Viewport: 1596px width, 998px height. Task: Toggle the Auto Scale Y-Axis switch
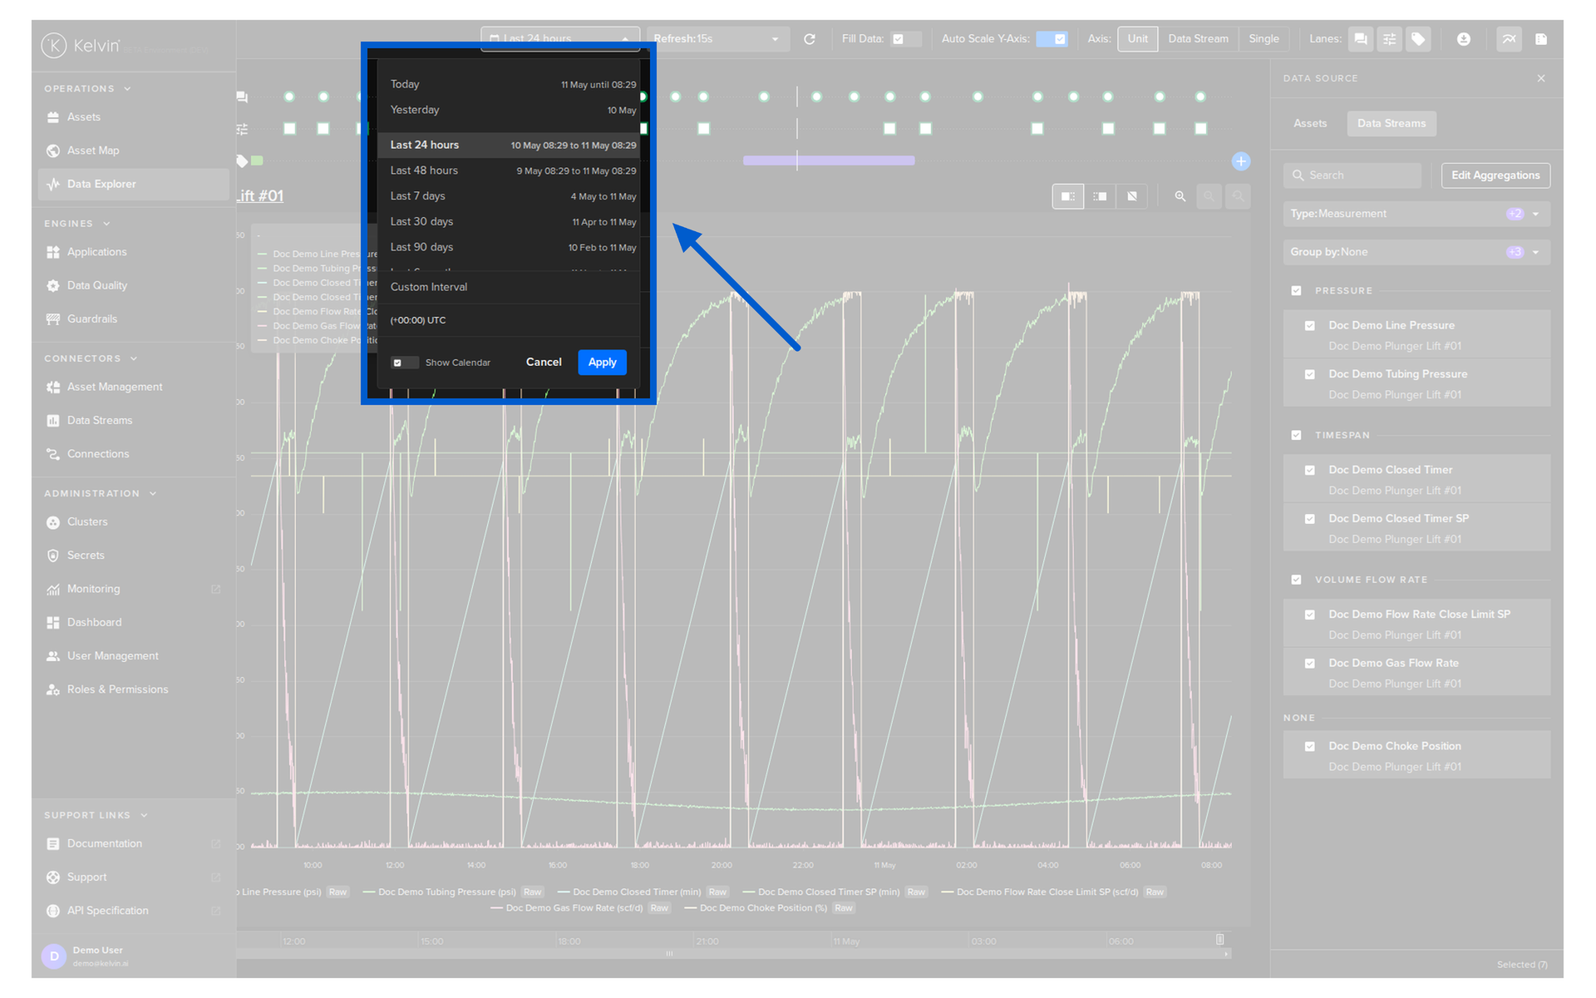coord(1052,39)
